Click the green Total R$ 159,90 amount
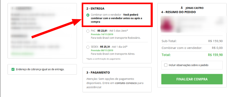 pyautogui.click(x=215, y=55)
